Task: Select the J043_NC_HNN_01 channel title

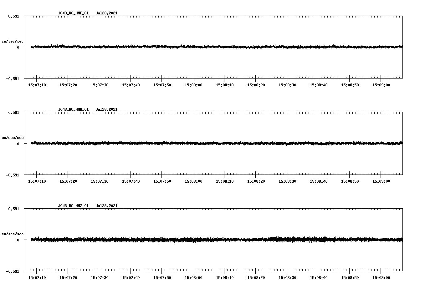Action: 73,109
